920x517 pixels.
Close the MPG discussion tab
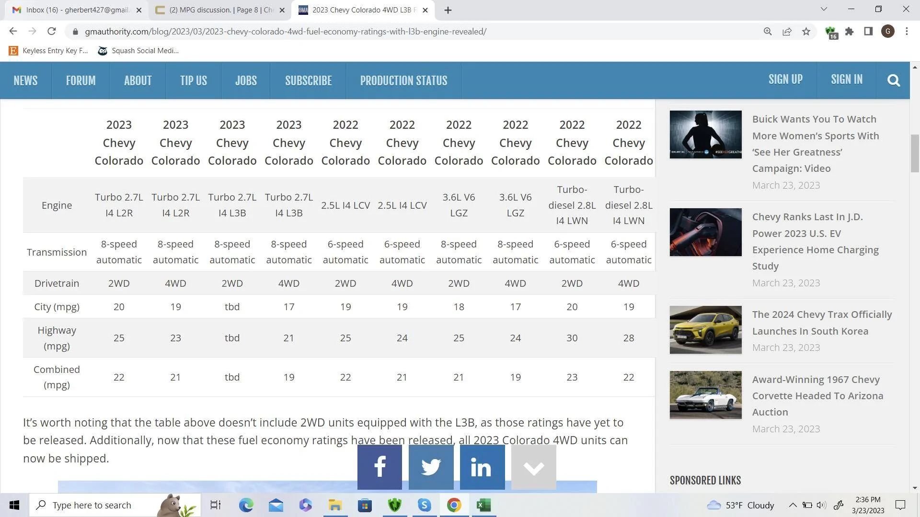(x=282, y=10)
